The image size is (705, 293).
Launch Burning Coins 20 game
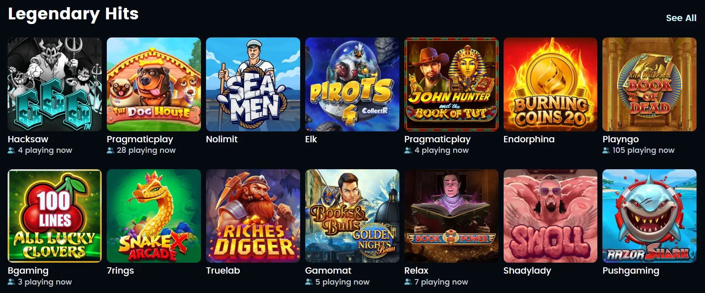pos(550,85)
